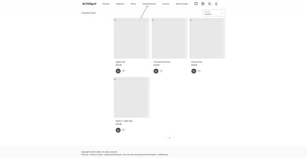Open the Apple One product title link
Image resolution: width=307 pixels, height=158 pixels.
120,62
